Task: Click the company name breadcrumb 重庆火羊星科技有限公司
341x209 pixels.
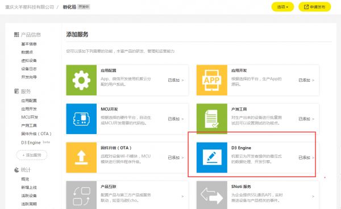Action: 30,7
